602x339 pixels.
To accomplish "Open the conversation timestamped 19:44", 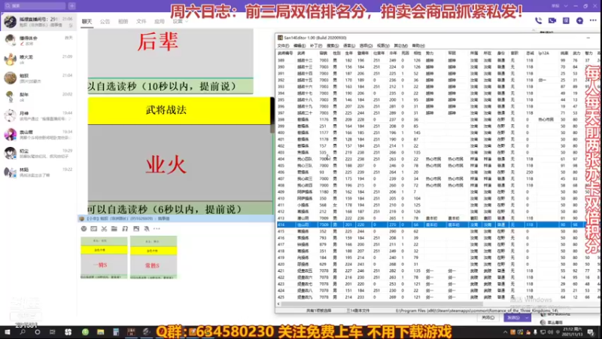I will pos(38,116).
